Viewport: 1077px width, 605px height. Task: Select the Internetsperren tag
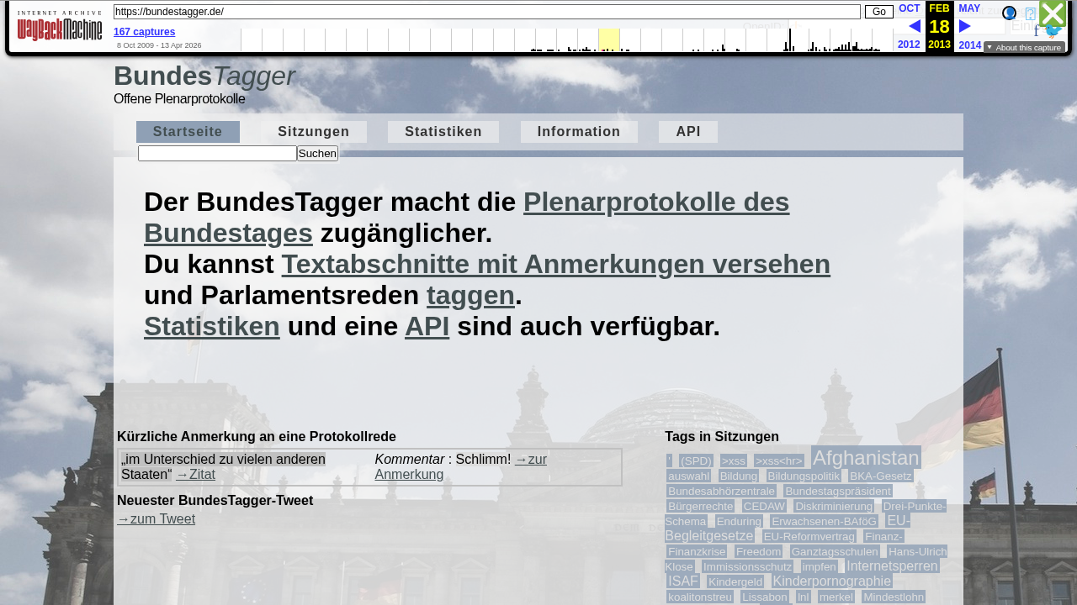[892, 566]
